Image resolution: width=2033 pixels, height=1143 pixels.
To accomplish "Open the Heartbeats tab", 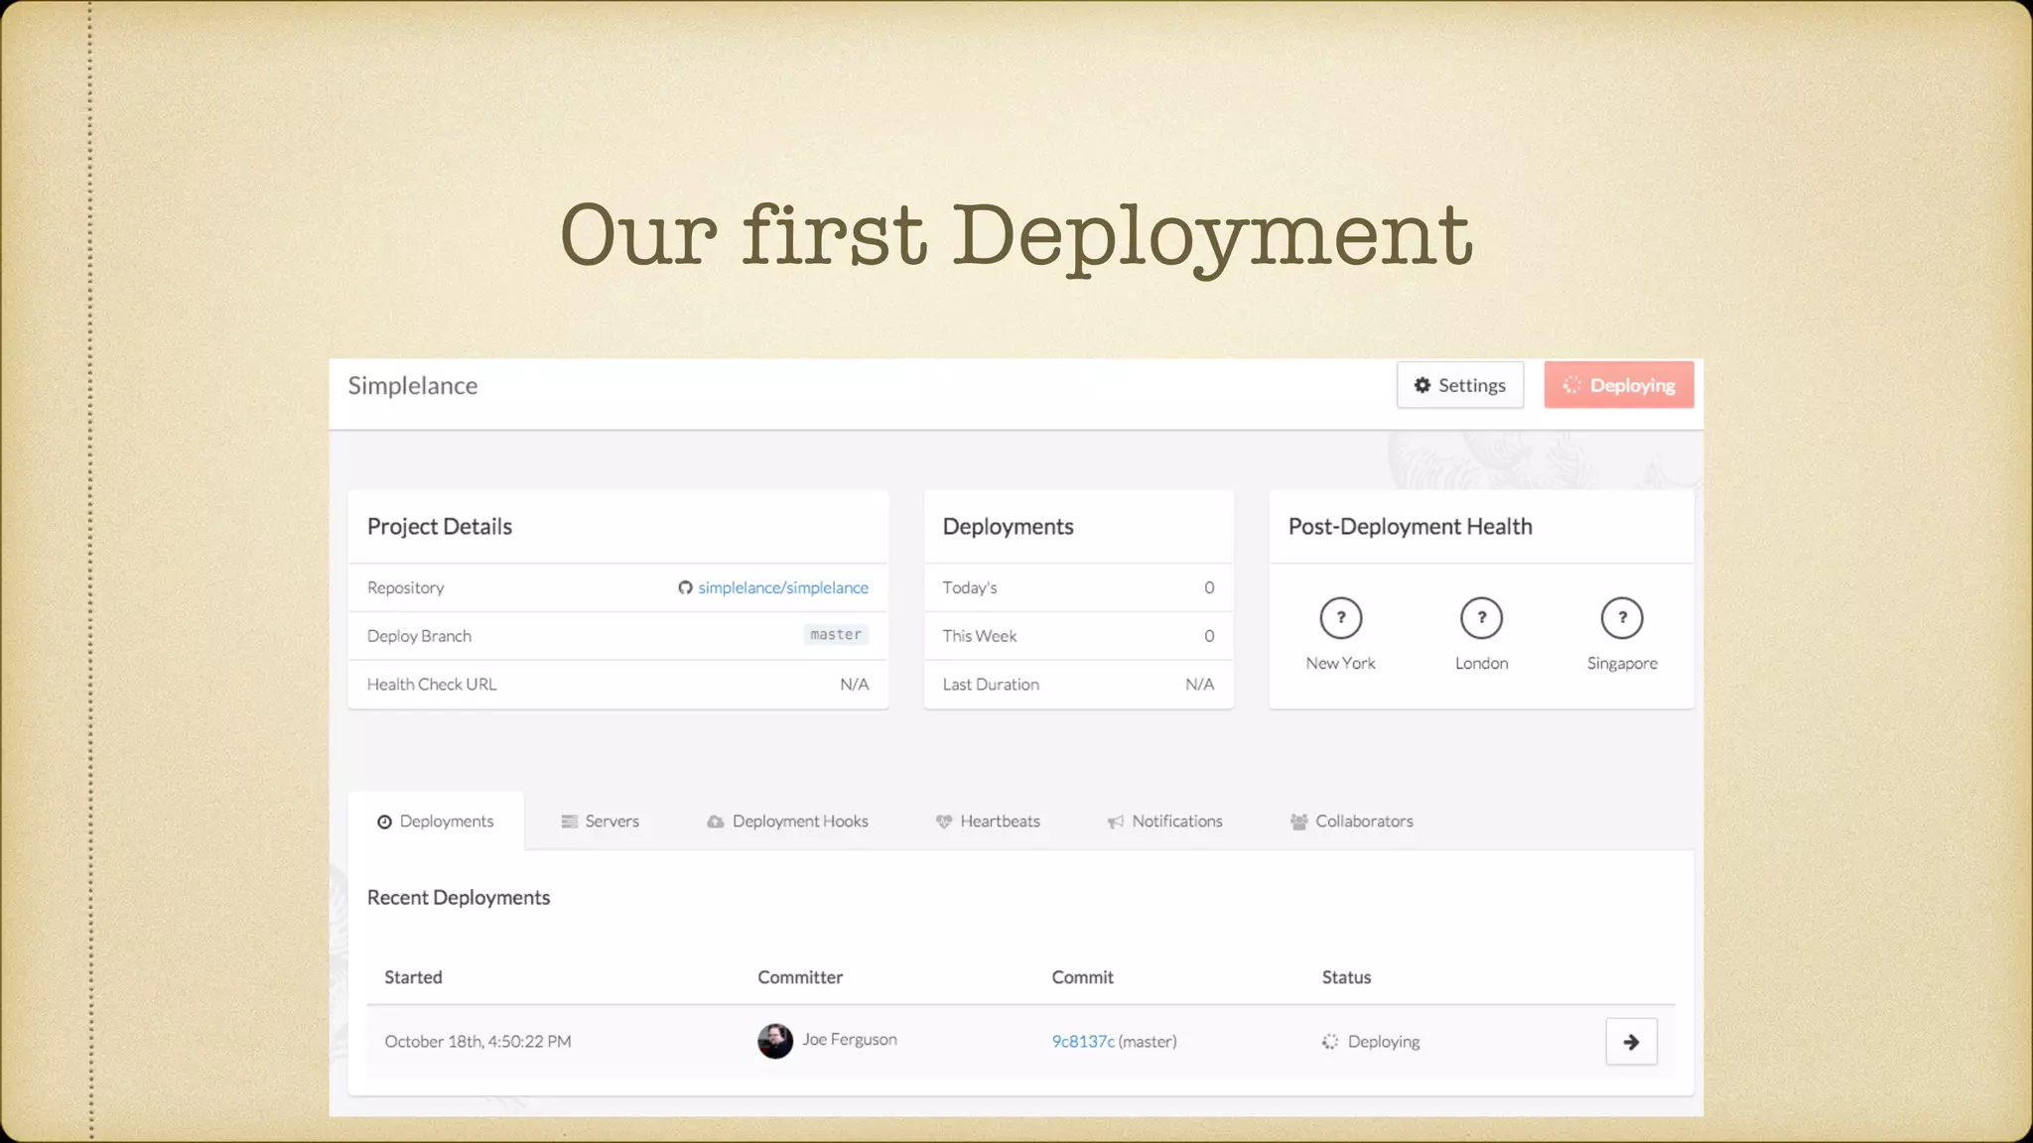I will click(988, 822).
